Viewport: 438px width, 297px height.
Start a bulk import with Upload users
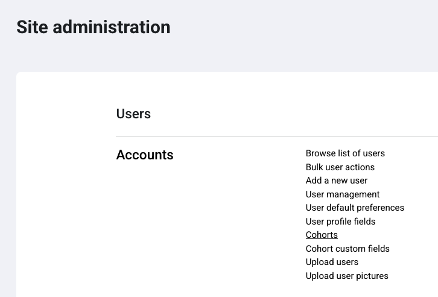point(332,262)
